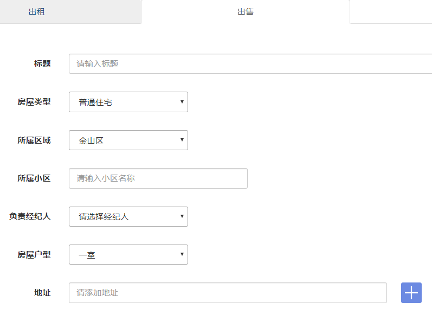The image size is (432, 315).
Task: Click the 标题 field label
Action: [x=42, y=63]
